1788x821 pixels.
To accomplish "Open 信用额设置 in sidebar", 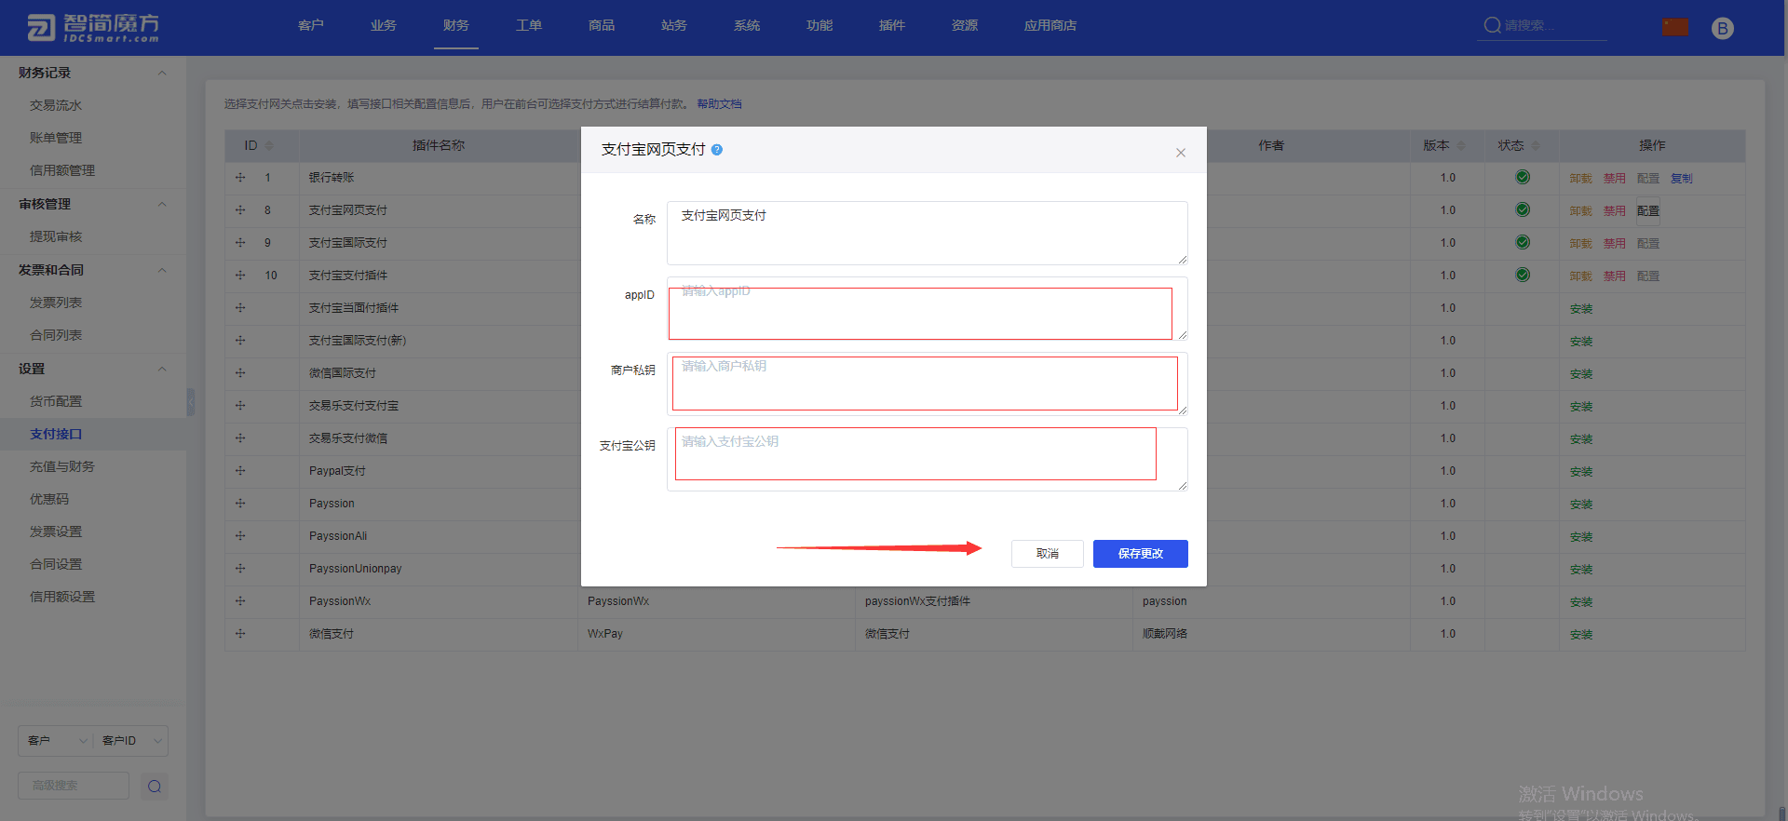I will click(62, 597).
